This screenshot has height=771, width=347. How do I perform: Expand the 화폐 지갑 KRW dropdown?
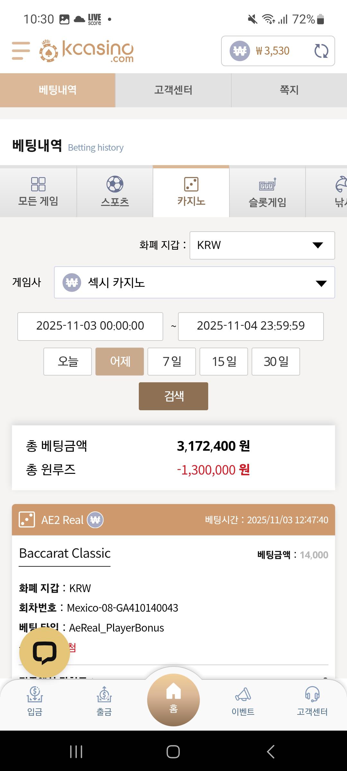click(262, 245)
